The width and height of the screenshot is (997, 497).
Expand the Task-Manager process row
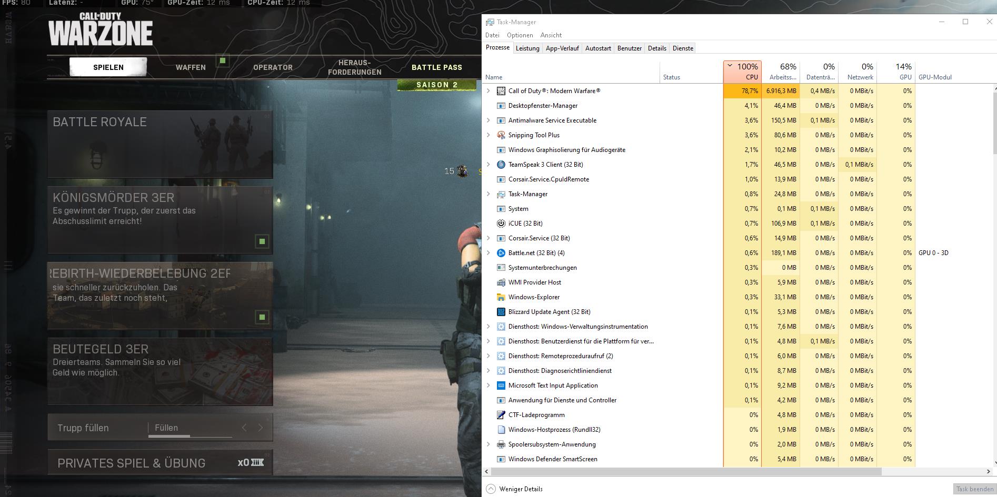tap(488, 194)
